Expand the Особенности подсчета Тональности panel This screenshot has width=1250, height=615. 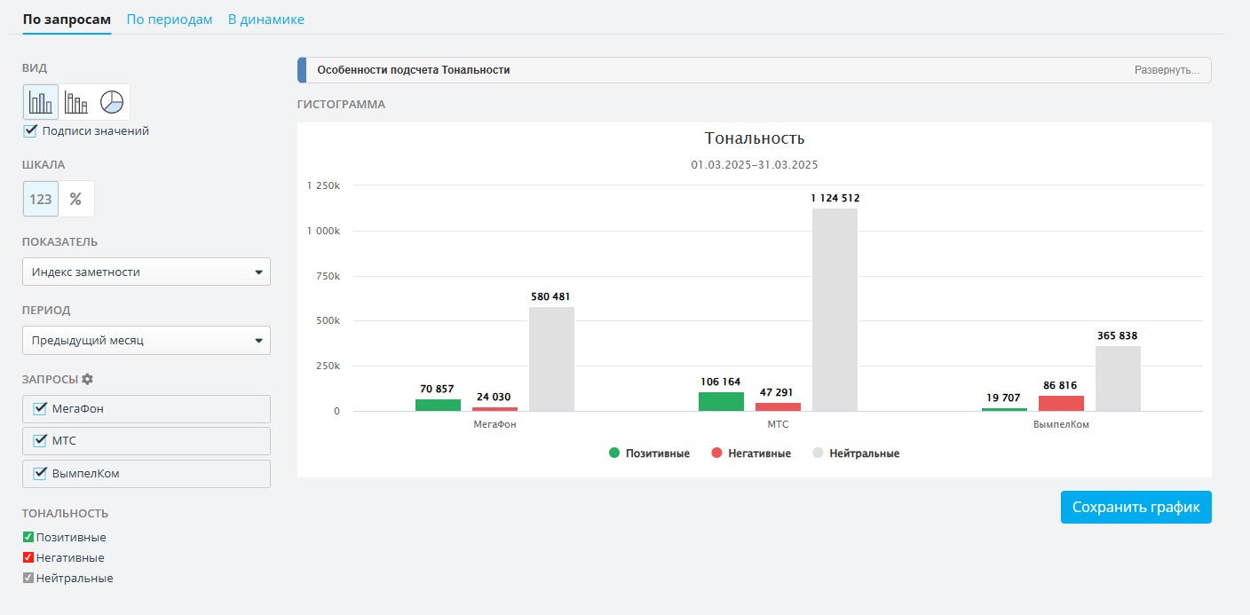754,70
